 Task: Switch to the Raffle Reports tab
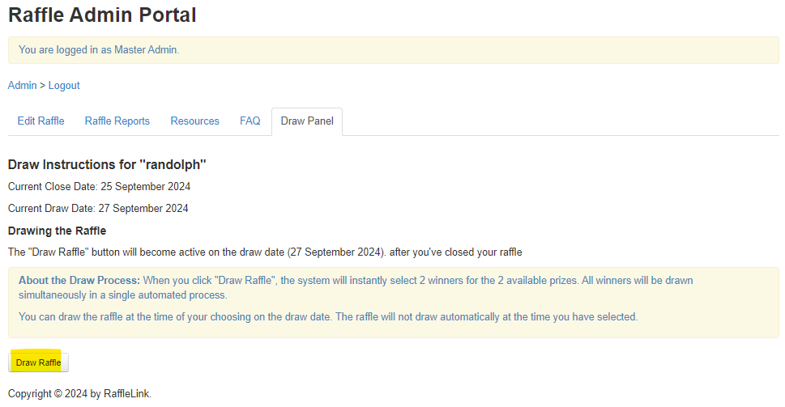(117, 121)
